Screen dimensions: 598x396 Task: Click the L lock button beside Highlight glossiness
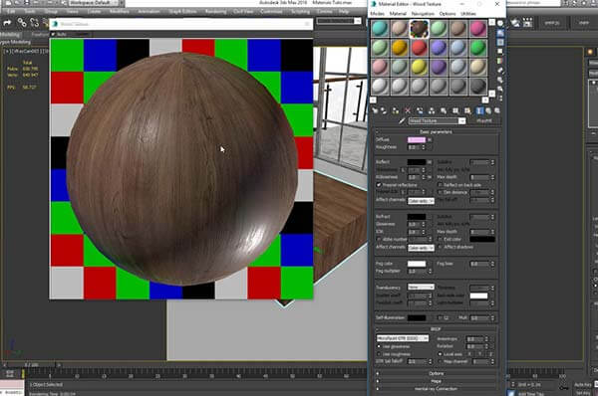click(403, 170)
